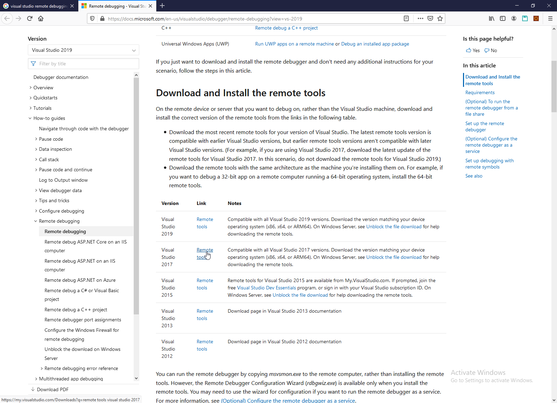The image size is (557, 403).
Task: Open the Firefox Account menu
Action: pyautogui.click(x=514, y=18)
